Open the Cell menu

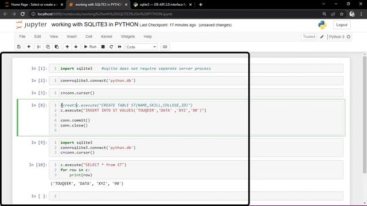[x=89, y=37]
